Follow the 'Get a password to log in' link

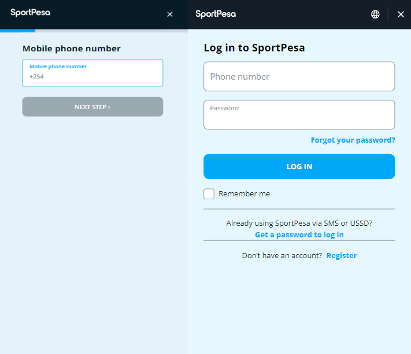pyautogui.click(x=299, y=234)
